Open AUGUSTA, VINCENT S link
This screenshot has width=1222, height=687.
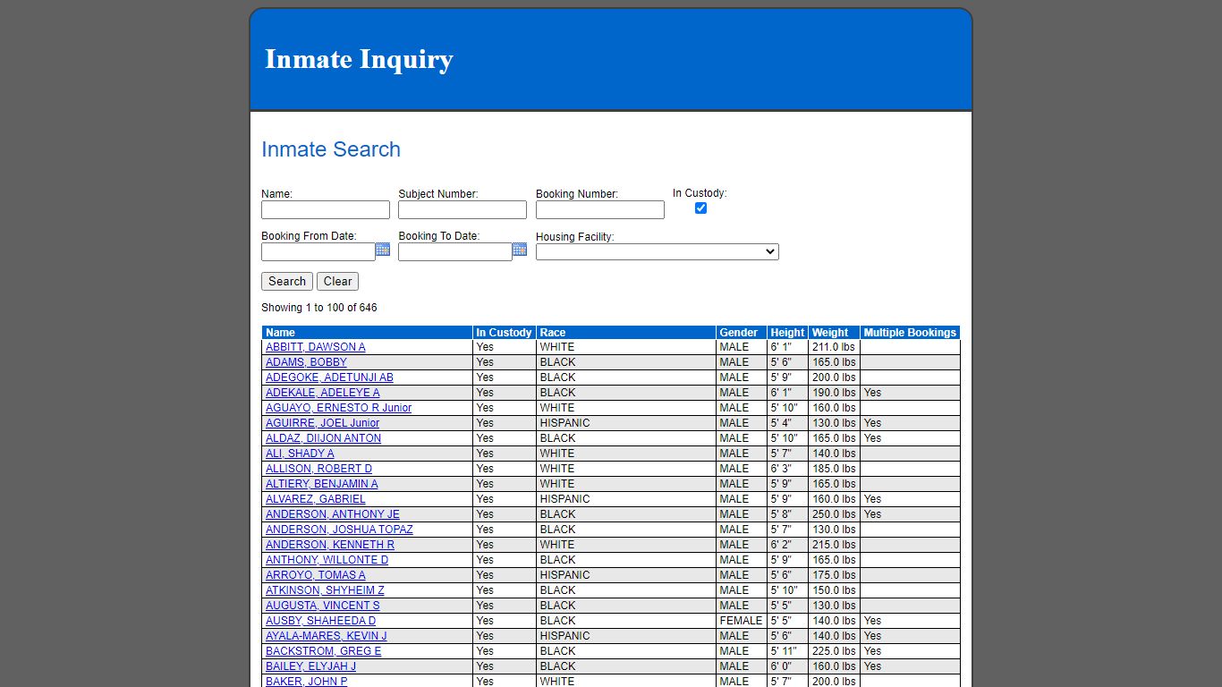pos(323,606)
